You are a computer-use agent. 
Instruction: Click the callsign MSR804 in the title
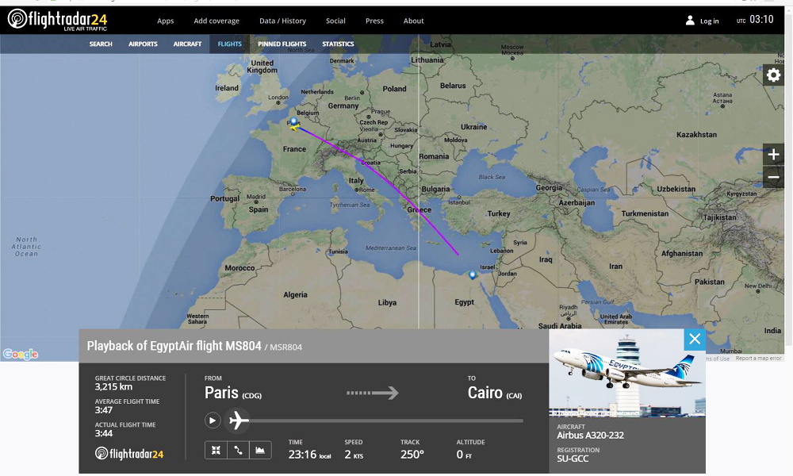285,347
